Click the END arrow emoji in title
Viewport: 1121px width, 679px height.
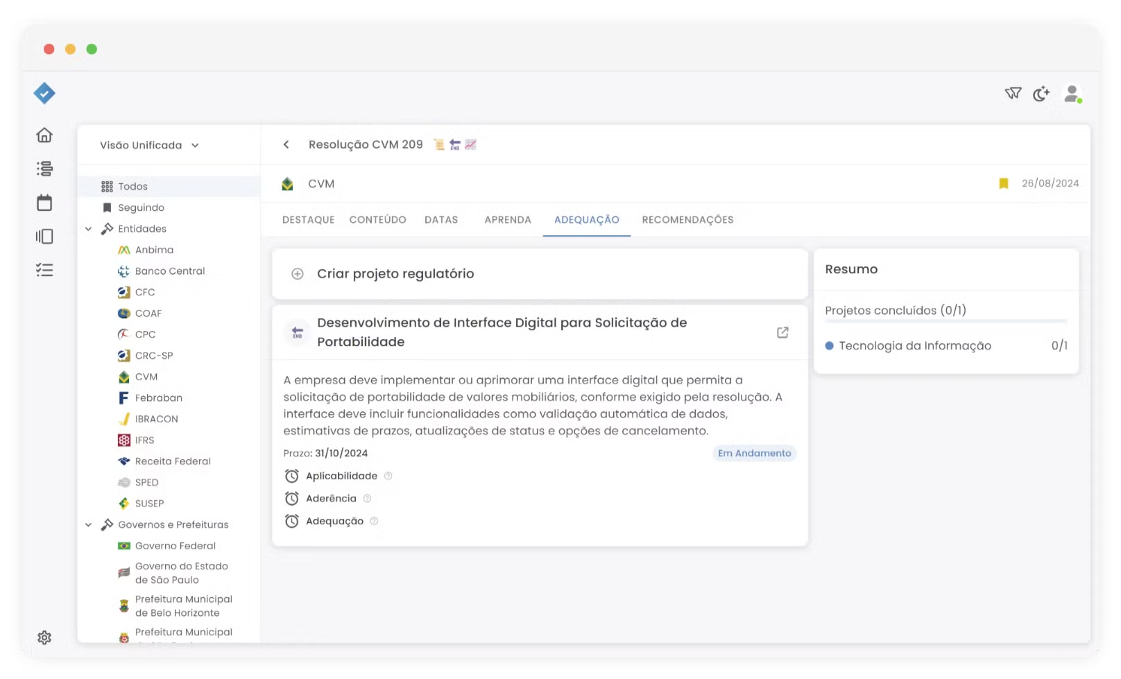455,144
